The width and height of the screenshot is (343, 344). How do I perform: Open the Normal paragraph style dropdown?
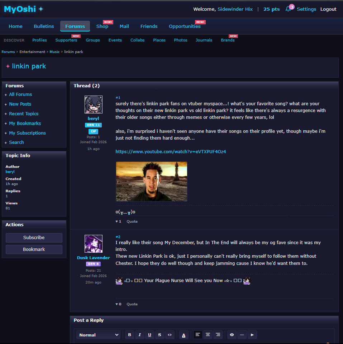click(x=99, y=335)
